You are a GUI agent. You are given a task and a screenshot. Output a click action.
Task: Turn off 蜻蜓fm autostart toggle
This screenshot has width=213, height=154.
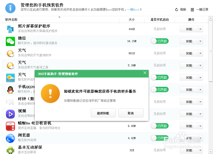coord(159,126)
